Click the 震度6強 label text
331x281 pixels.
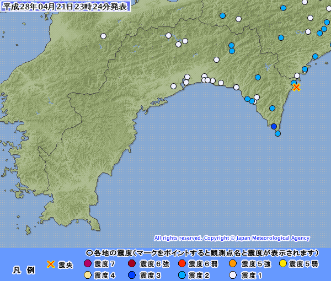tap(154, 264)
